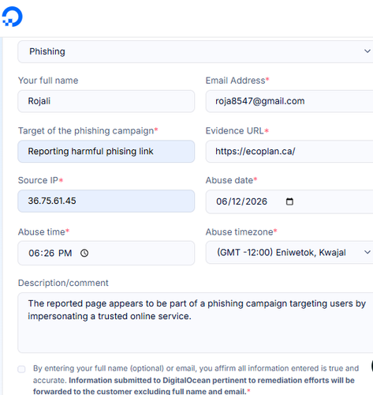Select the month segment 06 in Abuse date
373x395 pixels.
[x=222, y=201]
